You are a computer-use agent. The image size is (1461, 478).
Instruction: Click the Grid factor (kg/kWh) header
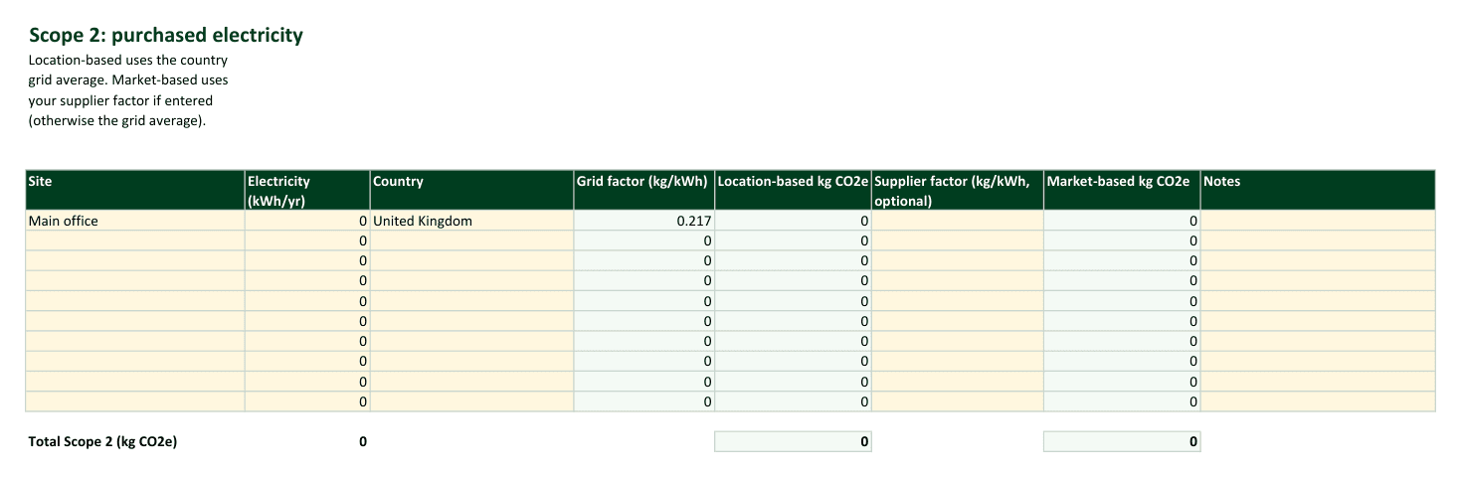643,190
